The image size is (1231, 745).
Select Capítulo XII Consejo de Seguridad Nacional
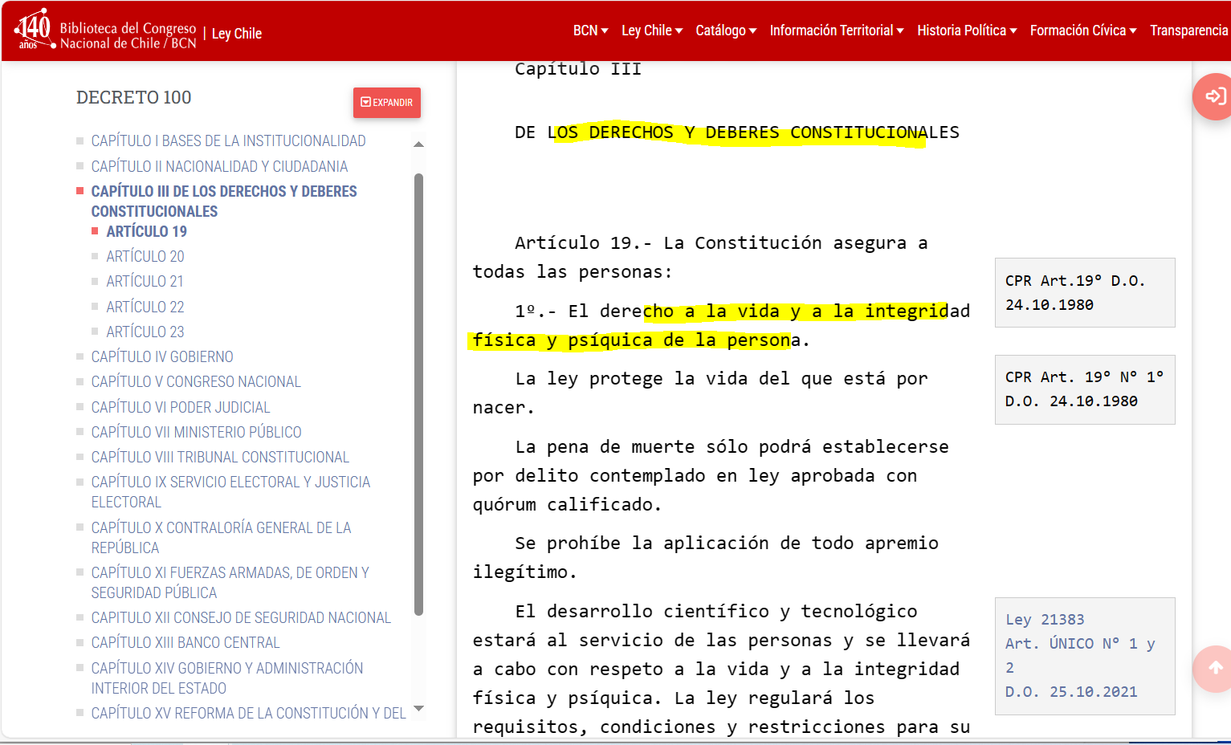(x=241, y=617)
